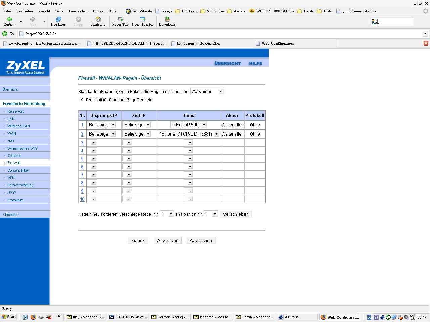Close the current tab with red X

click(426, 43)
